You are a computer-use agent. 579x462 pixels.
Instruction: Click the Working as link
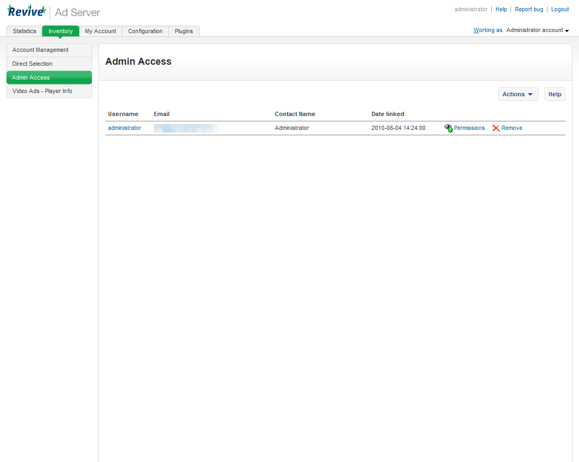click(488, 30)
